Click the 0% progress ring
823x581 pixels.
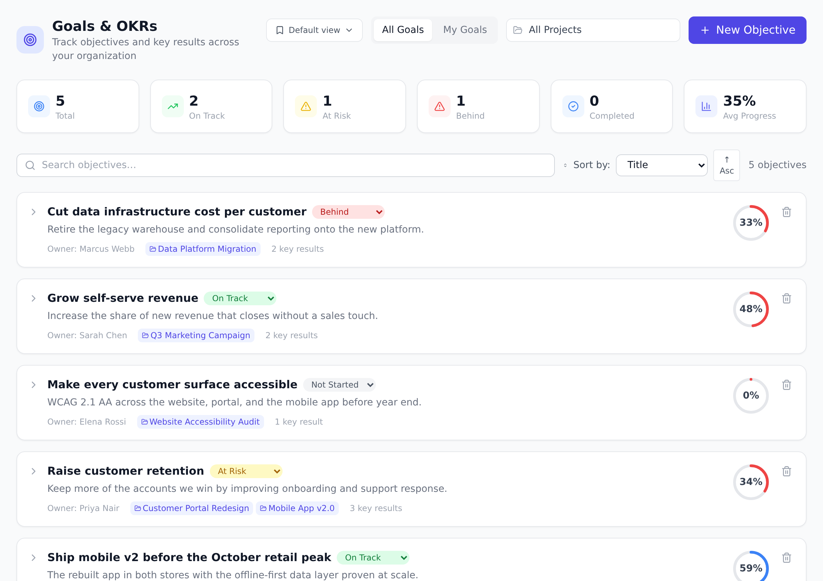click(751, 396)
